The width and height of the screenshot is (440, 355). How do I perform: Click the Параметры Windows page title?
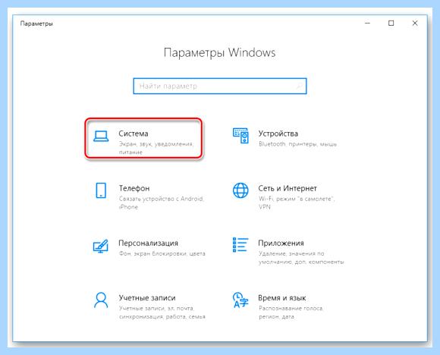pyautogui.click(x=220, y=53)
